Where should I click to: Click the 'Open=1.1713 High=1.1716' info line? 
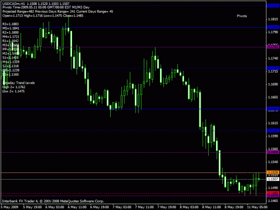43,16
